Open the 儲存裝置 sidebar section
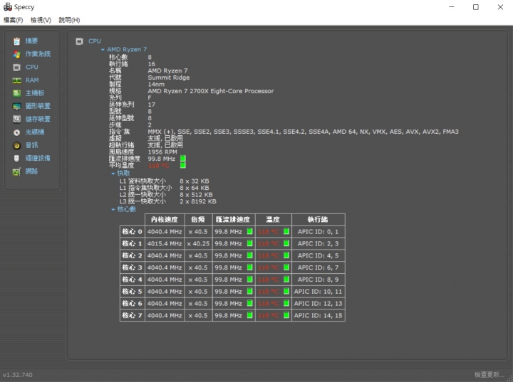 pos(38,119)
